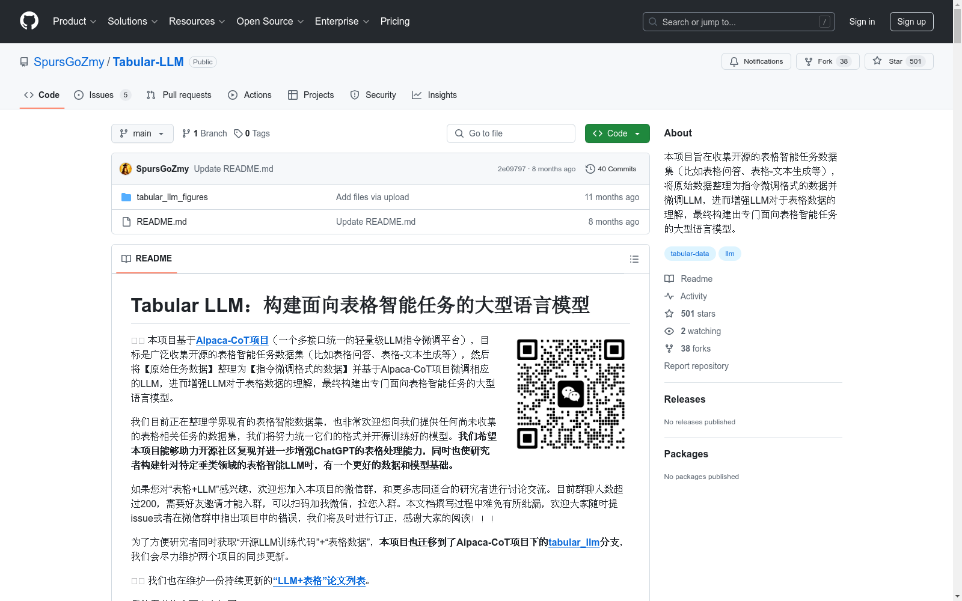Click the Sign up button
Image resolution: width=962 pixels, height=601 pixels.
click(911, 22)
